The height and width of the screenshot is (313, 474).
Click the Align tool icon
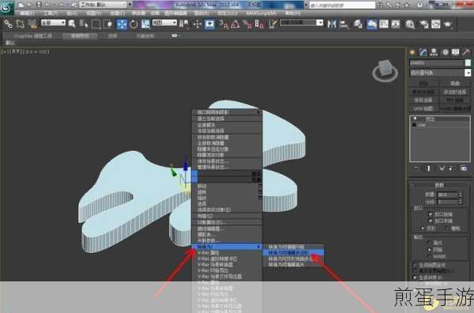click(x=344, y=24)
